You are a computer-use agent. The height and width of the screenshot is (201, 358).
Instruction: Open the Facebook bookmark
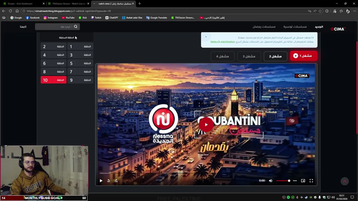click(32, 18)
